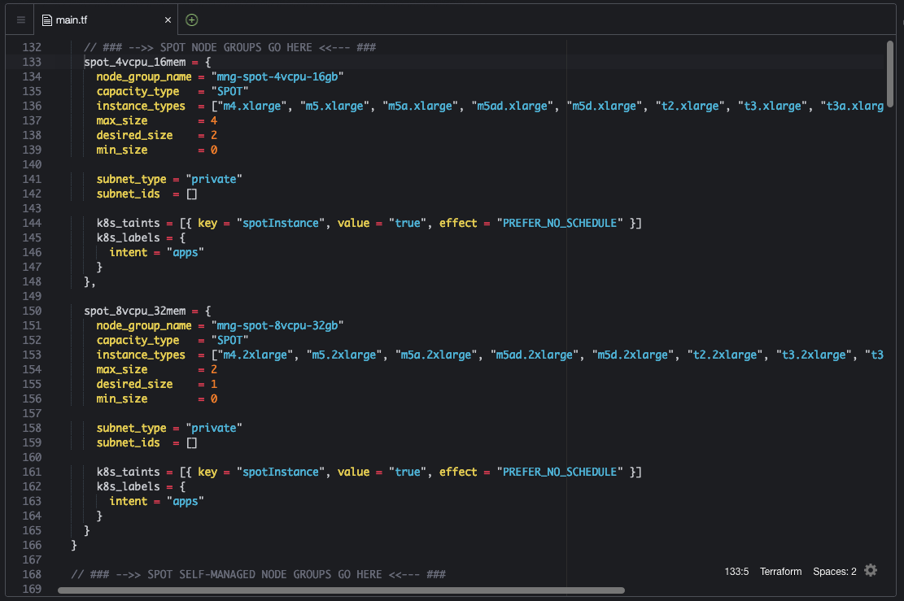Click line number 133 in the gutter
This screenshot has height=601, width=904.
32,62
